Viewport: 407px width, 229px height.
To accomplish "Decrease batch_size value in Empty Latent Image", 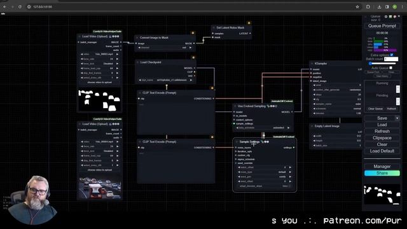I will point(314,146).
